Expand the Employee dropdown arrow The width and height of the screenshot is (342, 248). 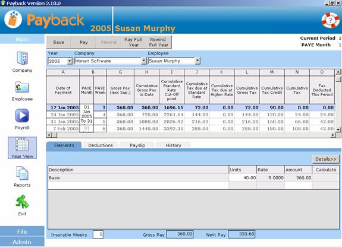click(x=197, y=61)
